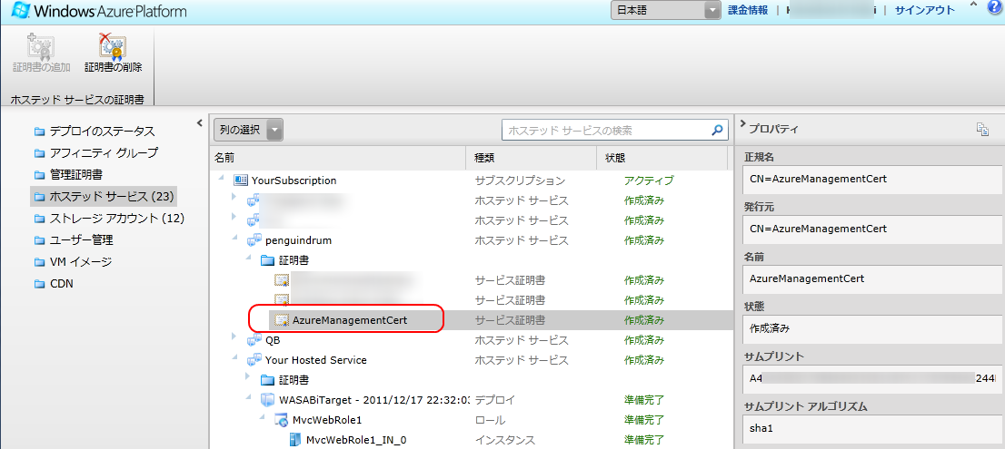Image resolution: width=1005 pixels, height=449 pixels.
Task: Collapse the Your Hosted Service node
Action: (234, 359)
